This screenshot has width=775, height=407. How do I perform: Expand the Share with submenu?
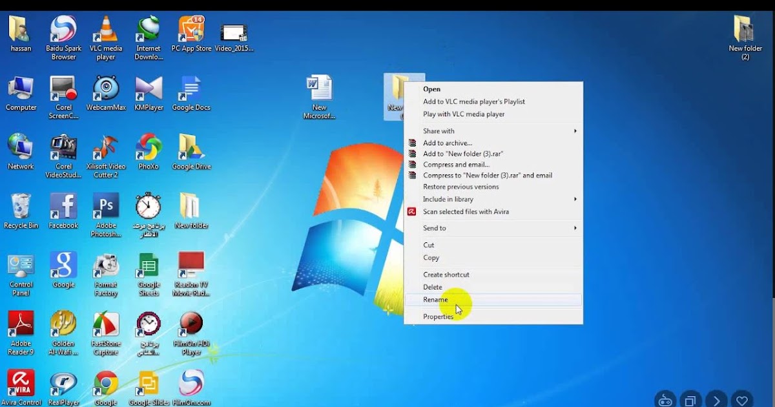[x=493, y=131]
